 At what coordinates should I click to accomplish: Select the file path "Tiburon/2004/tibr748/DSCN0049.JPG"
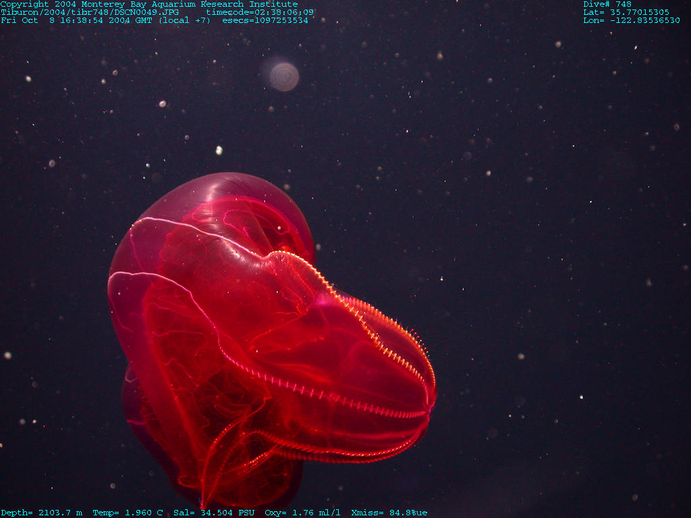tap(90, 12)
